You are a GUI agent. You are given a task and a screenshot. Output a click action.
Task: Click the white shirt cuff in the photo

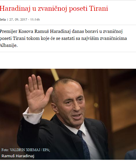click(33, 116)
